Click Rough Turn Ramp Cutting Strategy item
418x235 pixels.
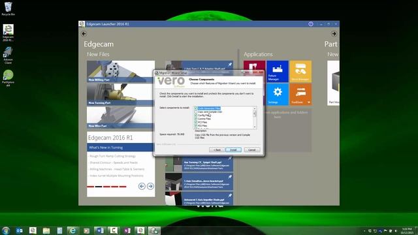click(112, 156)
